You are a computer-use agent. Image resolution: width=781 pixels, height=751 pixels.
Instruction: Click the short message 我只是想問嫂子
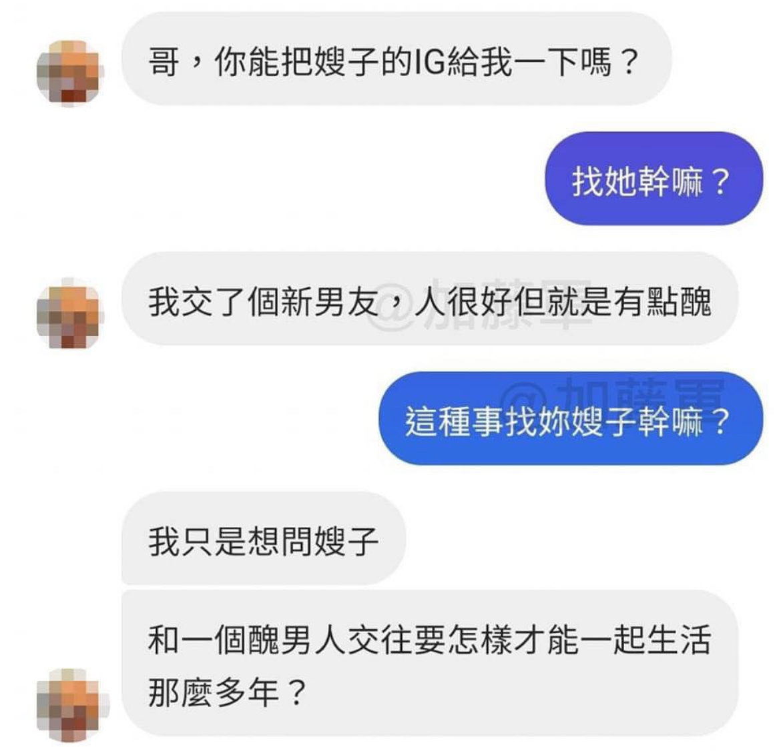(263, 538)
